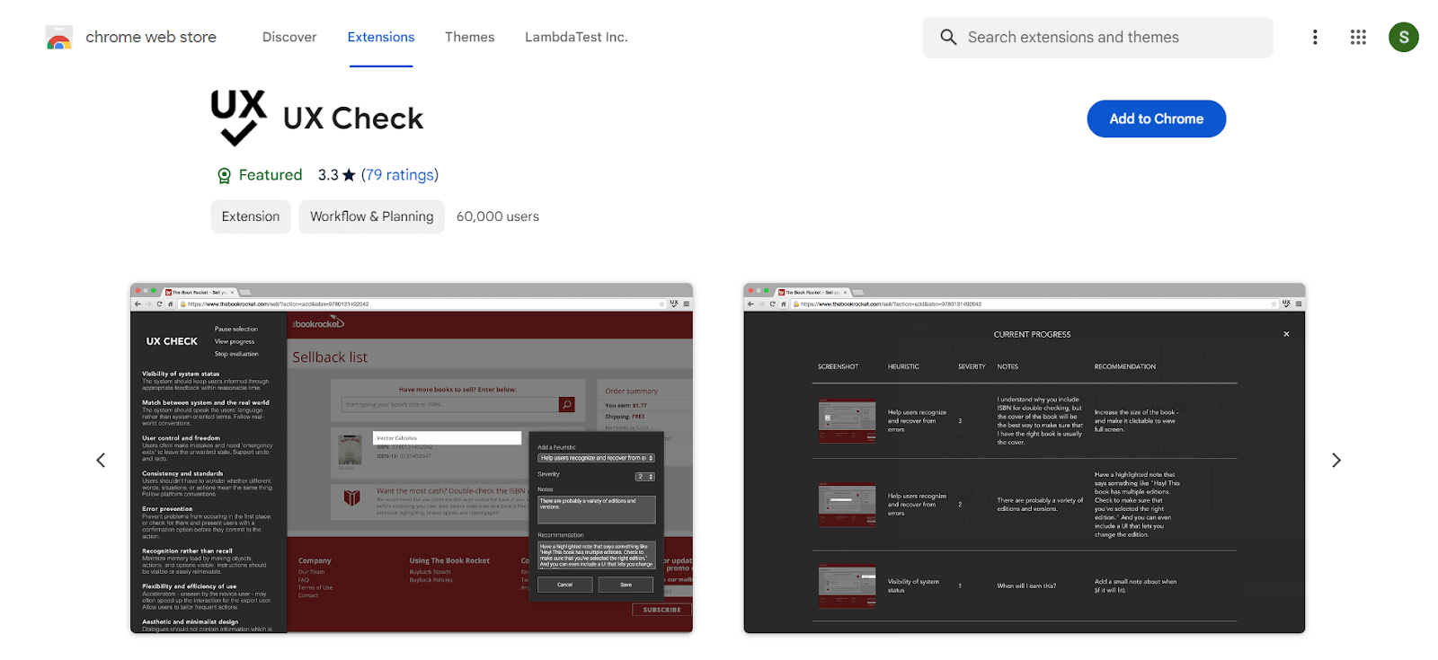Show previous screenshot with left arrow
1438x660 pixels.
[101, 460]
